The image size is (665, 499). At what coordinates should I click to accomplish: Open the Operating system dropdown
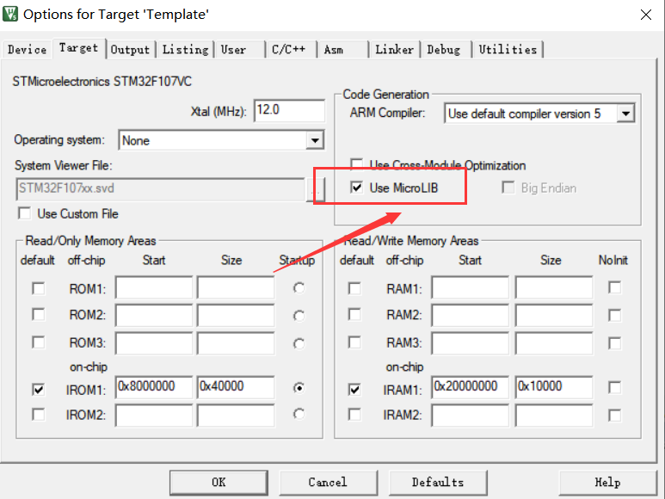pos(315,140)
